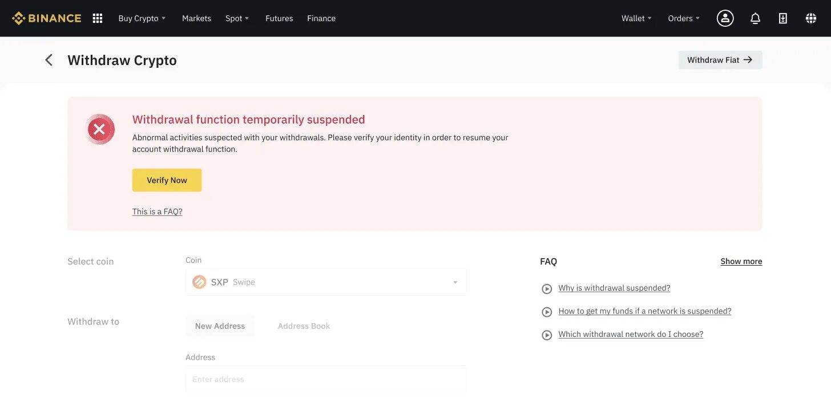Click the Verify Now button
Screen dimensions: 831x399
167,180
